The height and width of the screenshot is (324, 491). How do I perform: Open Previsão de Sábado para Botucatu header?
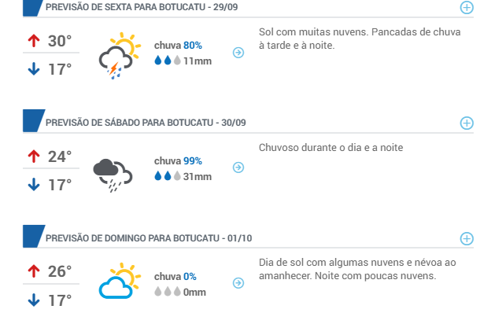pyautogui.click(x=146, y=123)
